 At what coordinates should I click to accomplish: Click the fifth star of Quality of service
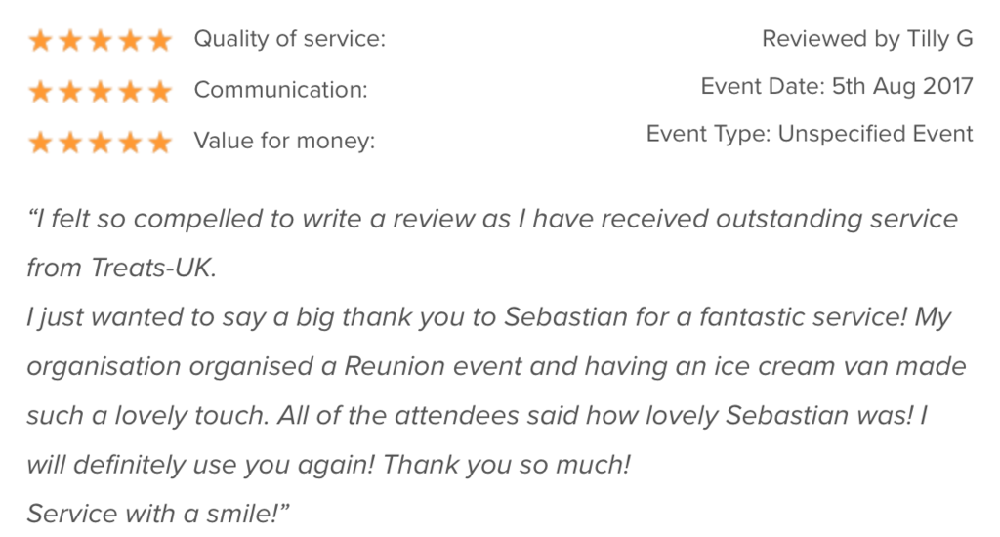point(159,40)
